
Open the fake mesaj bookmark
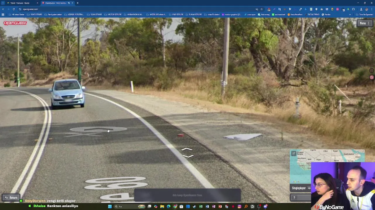click(264, 15)
